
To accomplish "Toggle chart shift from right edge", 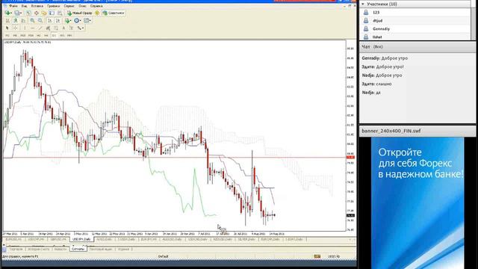I will click(x=58, y=20).
